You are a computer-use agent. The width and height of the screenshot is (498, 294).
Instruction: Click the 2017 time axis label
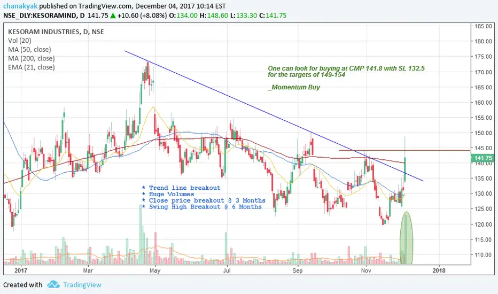[21, 270]
